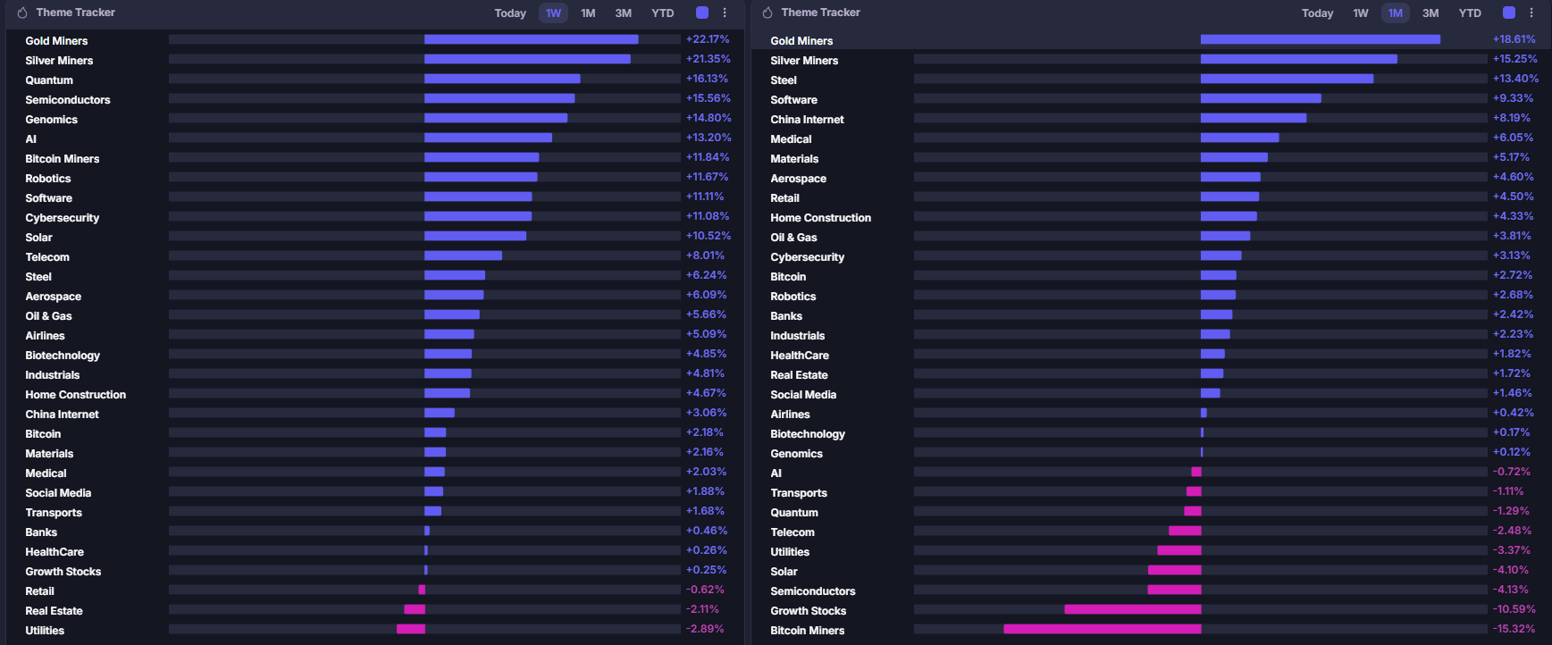Viewport: 1552px width, 645px height.
Task: Click the +16.13% value for Quantum
Action: [707, 79]
